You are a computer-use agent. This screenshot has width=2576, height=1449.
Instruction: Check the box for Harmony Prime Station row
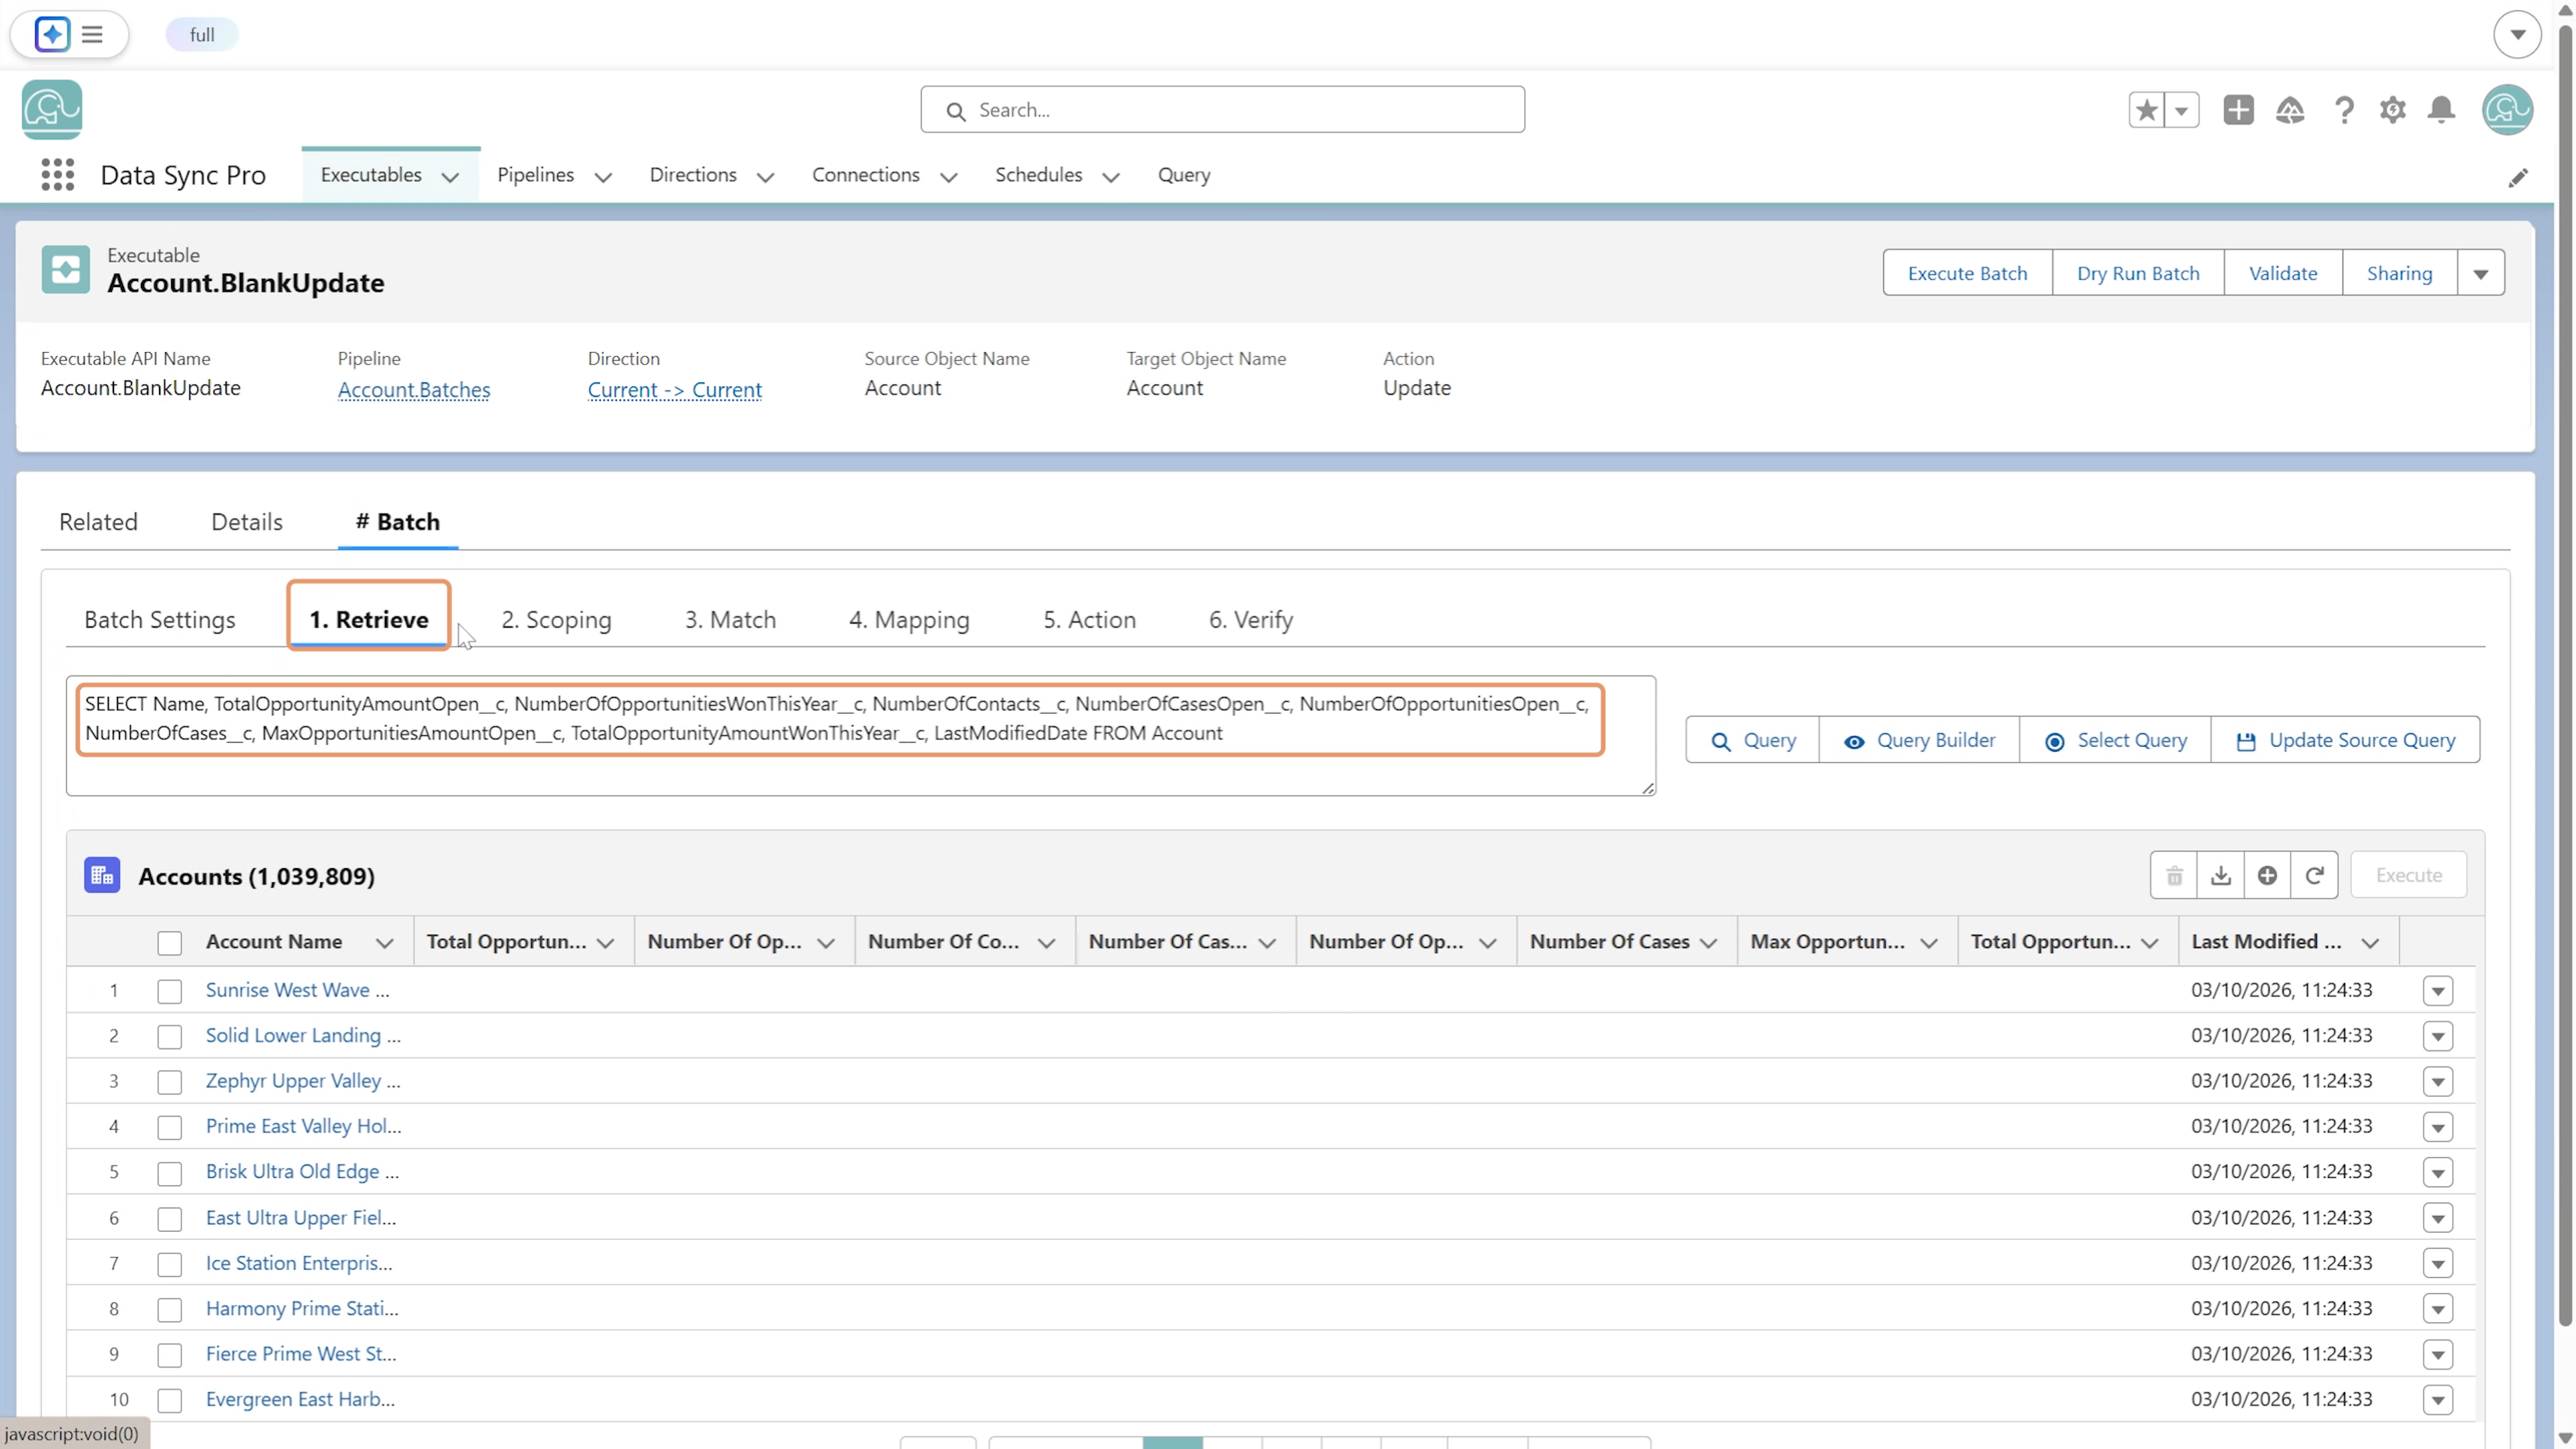point(170,1309)
